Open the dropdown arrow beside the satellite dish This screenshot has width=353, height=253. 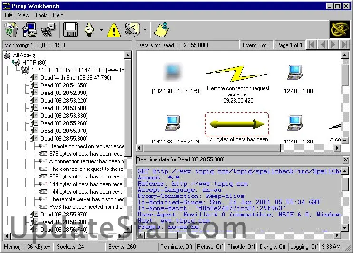145,30
